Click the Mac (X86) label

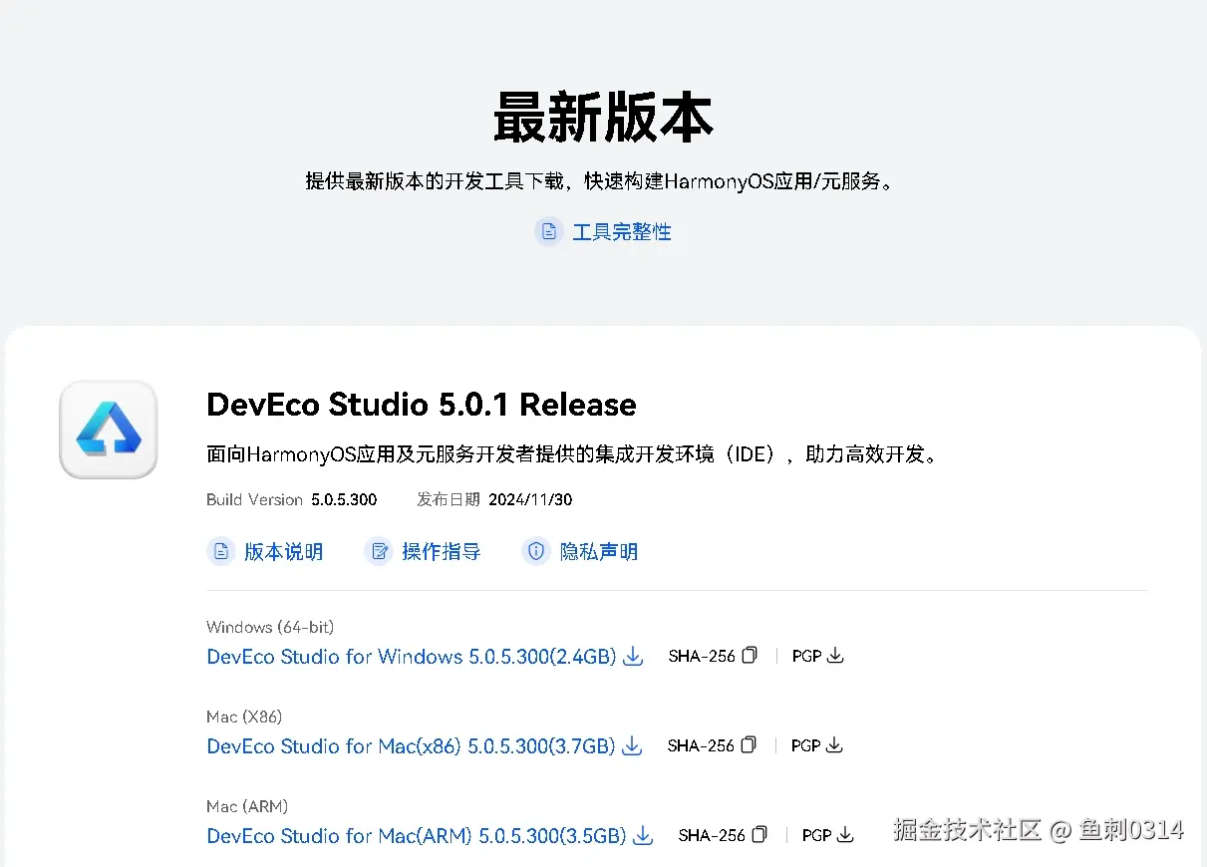(x=244, y=717)
